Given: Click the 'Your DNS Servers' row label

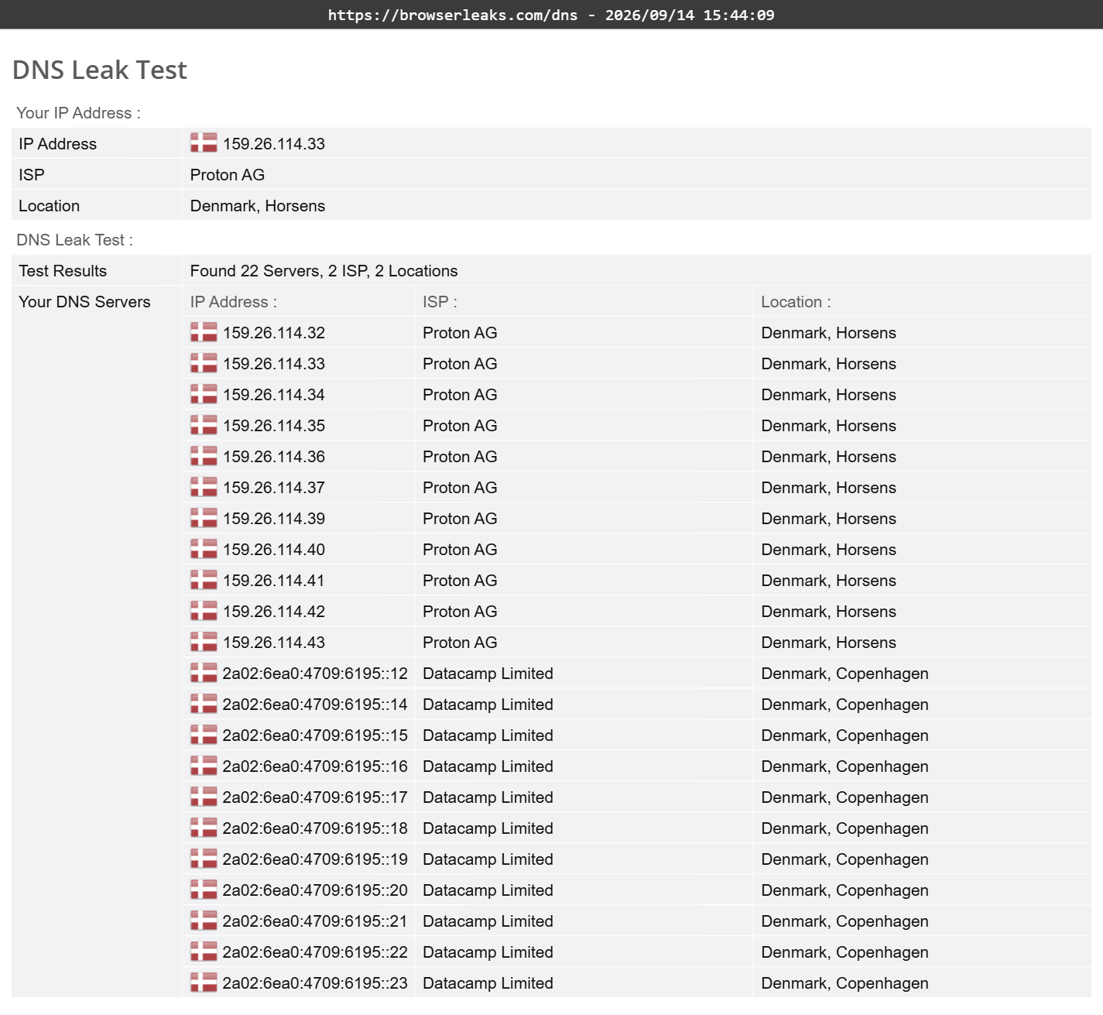Looking at the screenshot, I should pyautogui.click(x=84, y=302).
